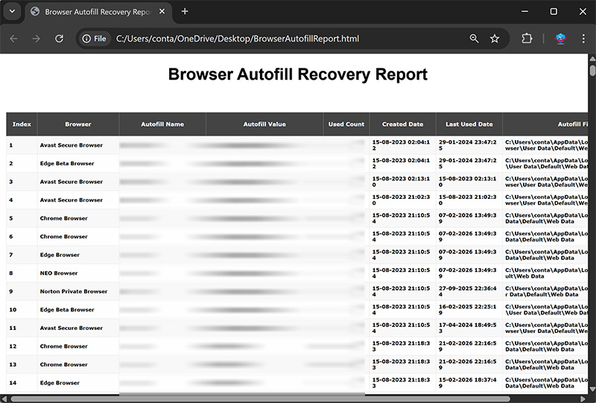596x403 pixels.
Task: Select the Browser Autofill Recovery Report tab
Action: (93, 12)
